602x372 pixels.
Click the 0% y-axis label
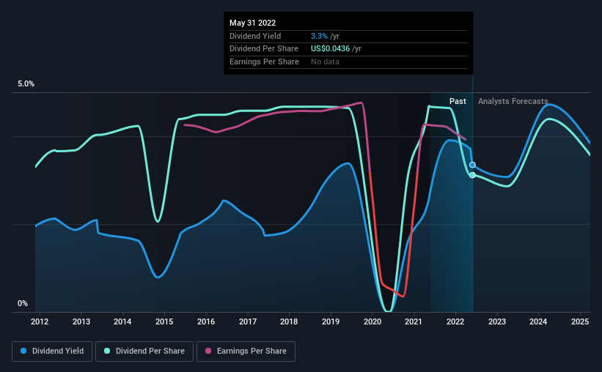23,303
